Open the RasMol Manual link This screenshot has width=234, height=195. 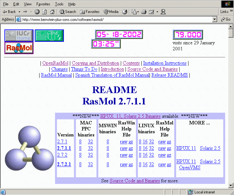pos(56,75)
